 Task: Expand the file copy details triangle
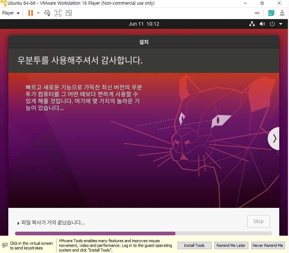click(x=18, y=223)
